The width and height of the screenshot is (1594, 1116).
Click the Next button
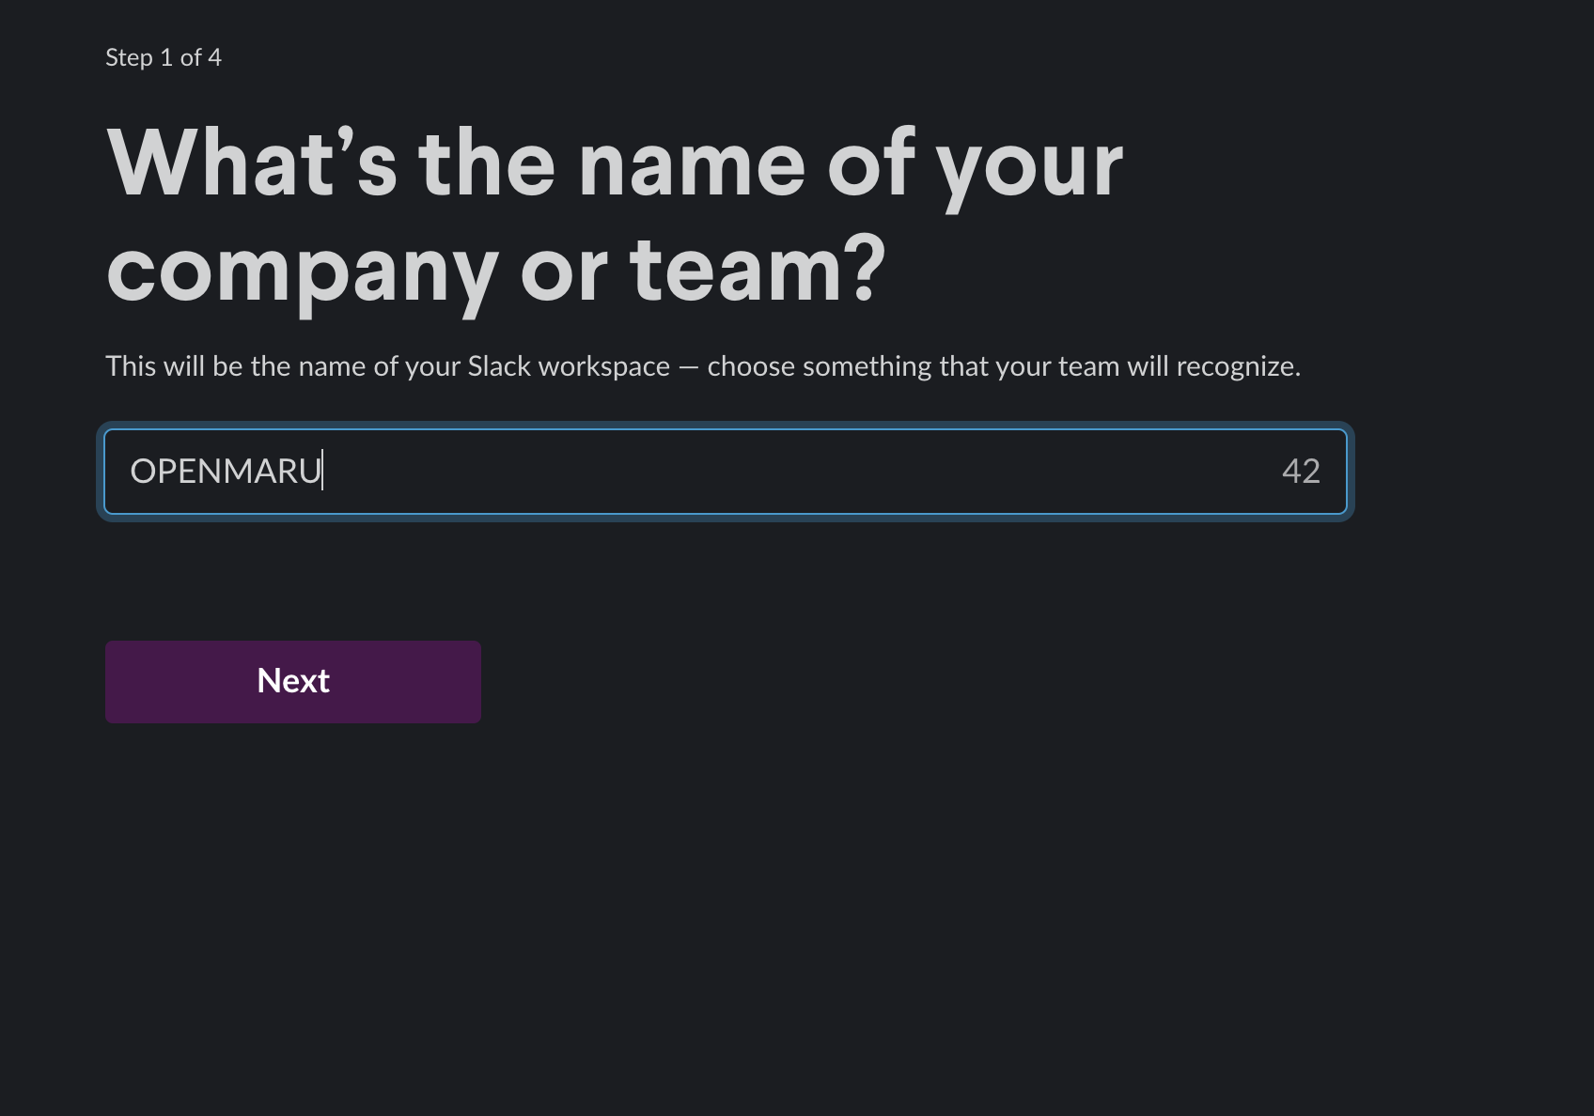[x=292, y=681]
